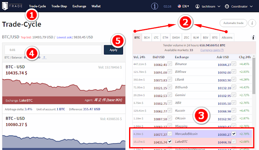The height and width of the screenshot is (150, 259).
Task: Click the Difference 355.47 USD value
Action: pos(91,109)
